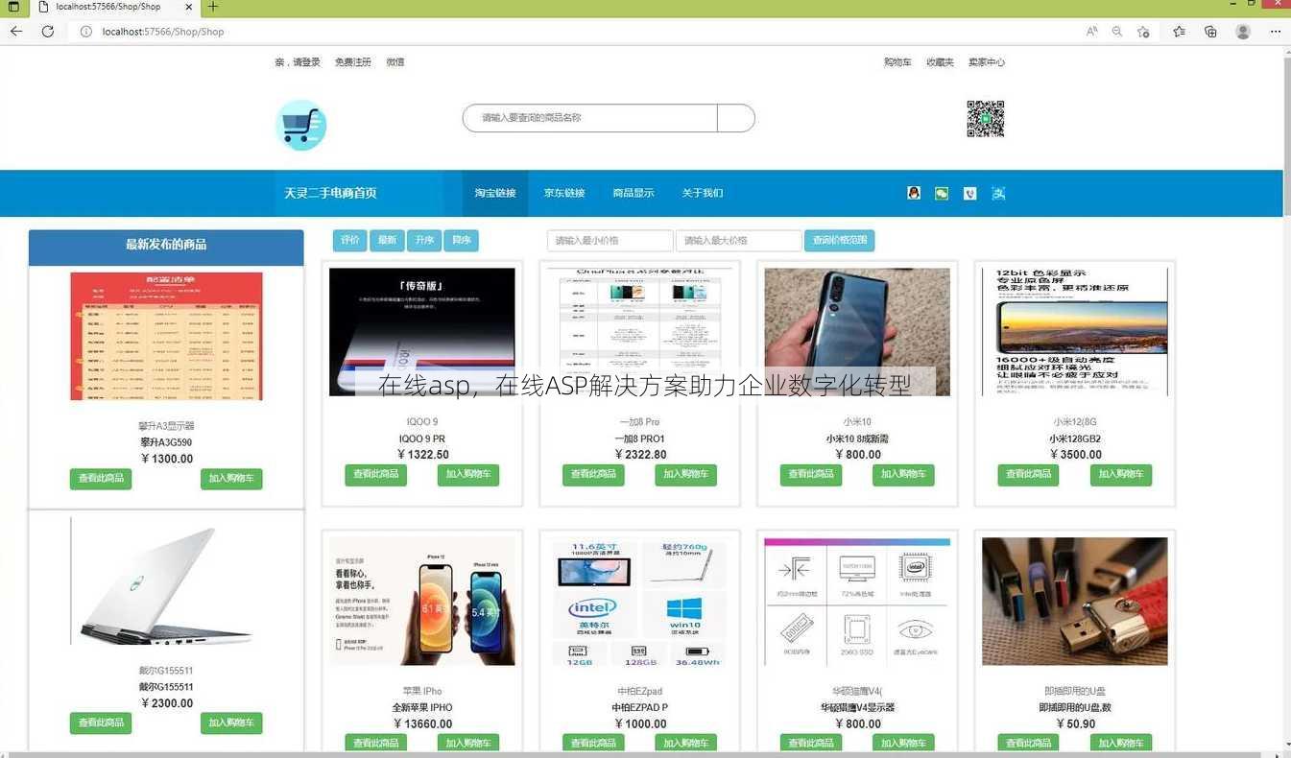Click the 最新发布的商品 sidebar heading
Screen dimensions: 1291x758
point(166,245)
